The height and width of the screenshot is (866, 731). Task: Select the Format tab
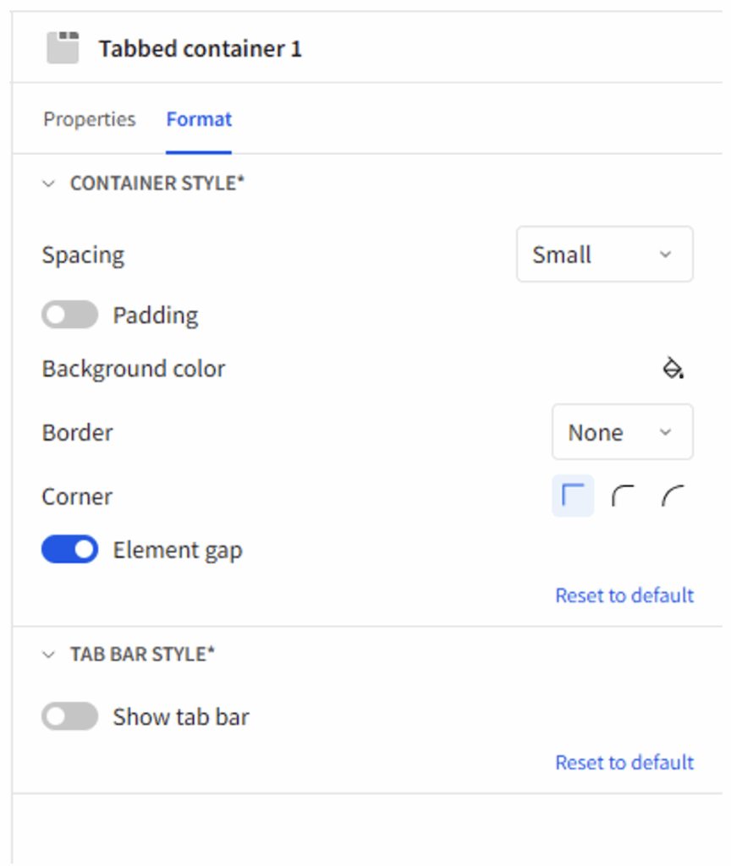point(199,119)
